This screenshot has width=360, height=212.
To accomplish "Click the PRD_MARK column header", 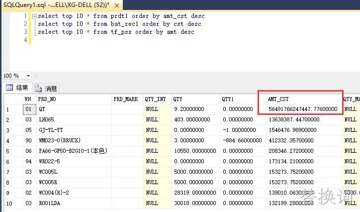I will [x=127, y=99].
